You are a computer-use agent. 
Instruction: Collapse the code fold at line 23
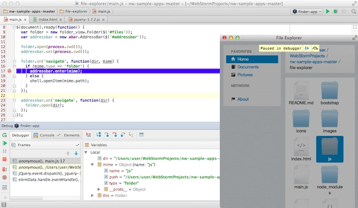(x=14, y=100)
